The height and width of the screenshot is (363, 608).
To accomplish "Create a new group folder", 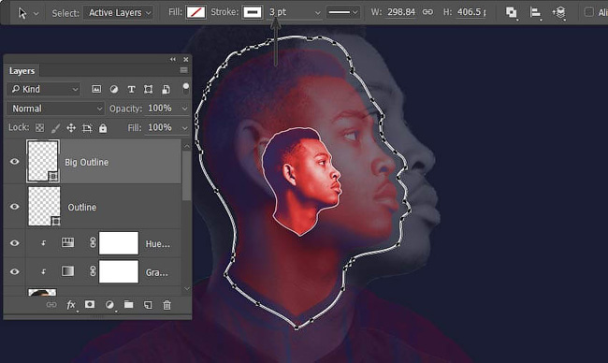I will 128,304.
